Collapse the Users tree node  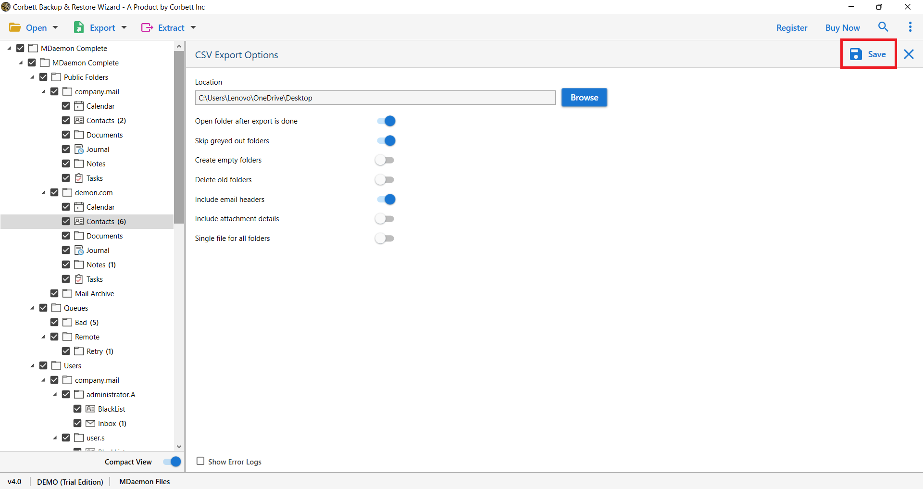32,366
